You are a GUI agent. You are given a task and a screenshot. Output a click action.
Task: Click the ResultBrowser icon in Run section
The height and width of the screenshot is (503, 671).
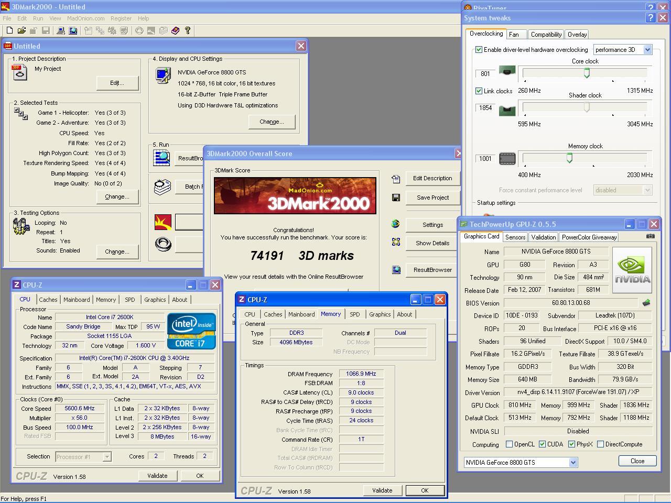click(162, 158)
